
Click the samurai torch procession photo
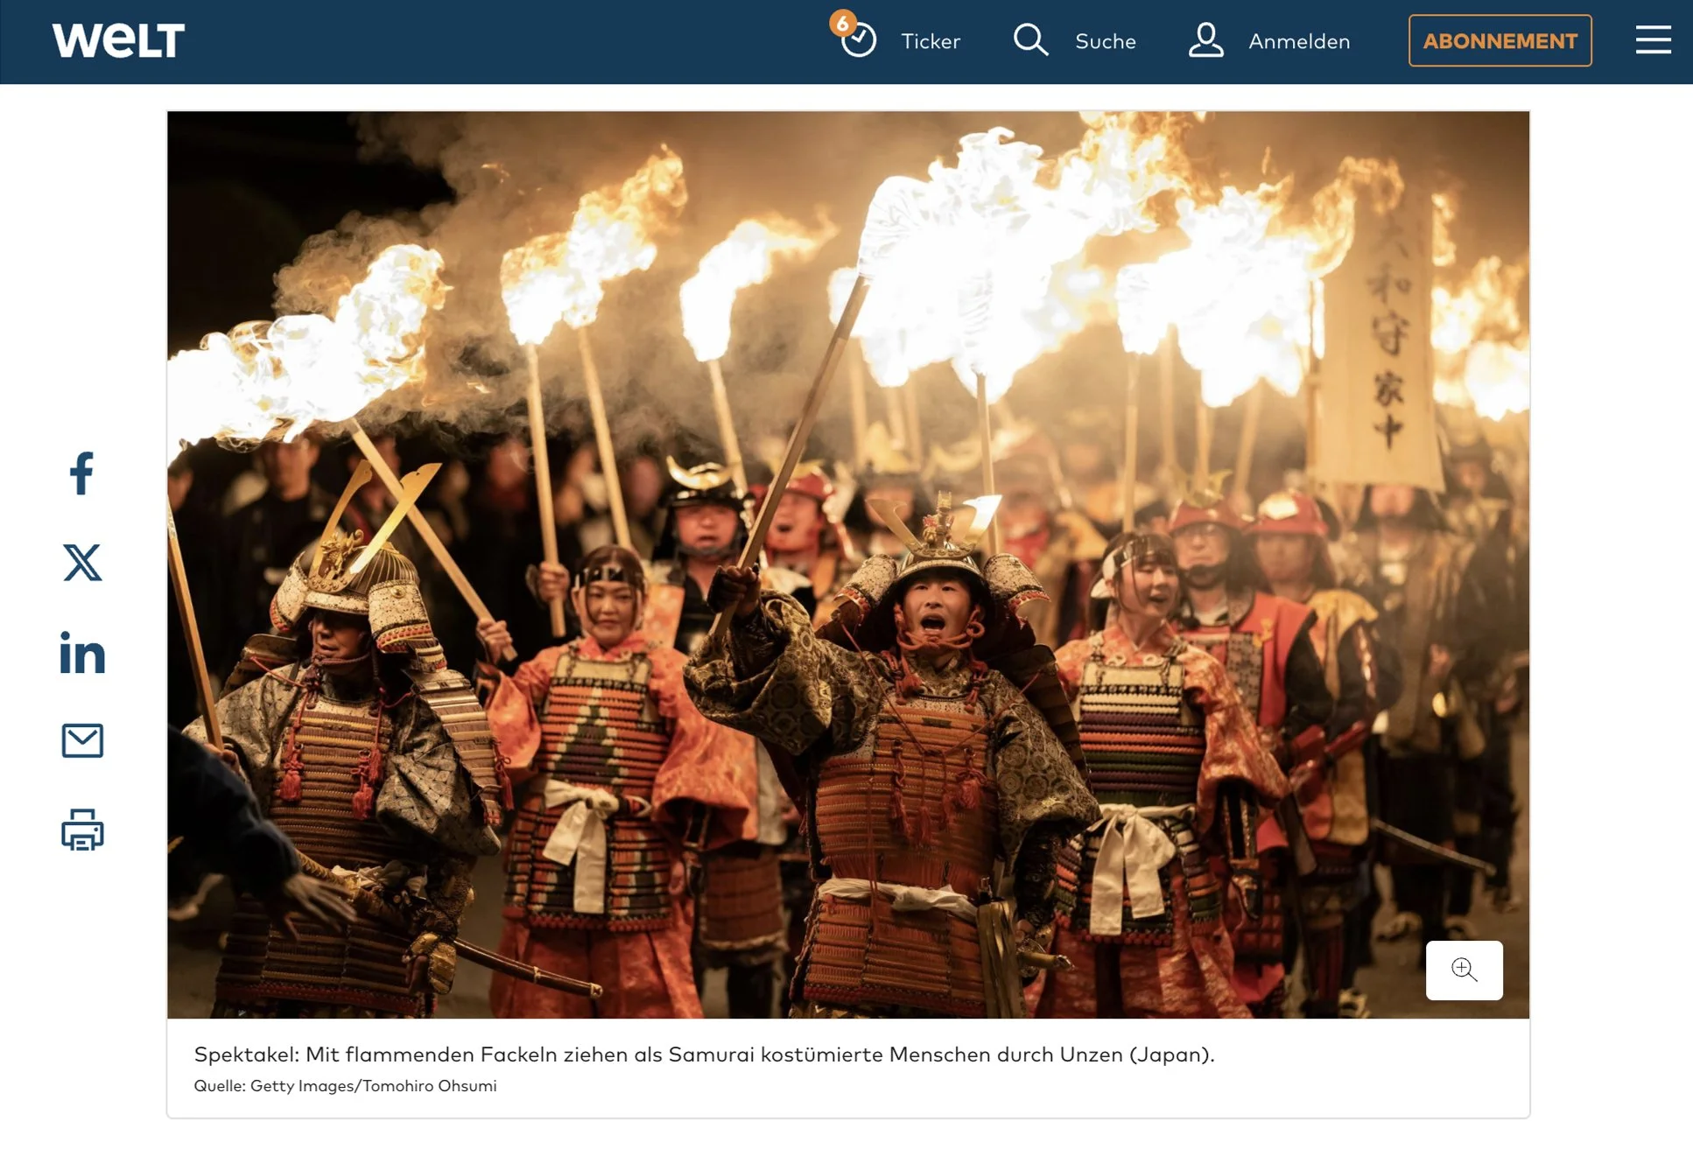pyautogui.click(x=847, y=564)
